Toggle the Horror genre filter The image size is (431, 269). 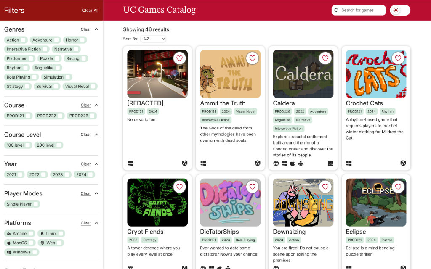point(75,40)
